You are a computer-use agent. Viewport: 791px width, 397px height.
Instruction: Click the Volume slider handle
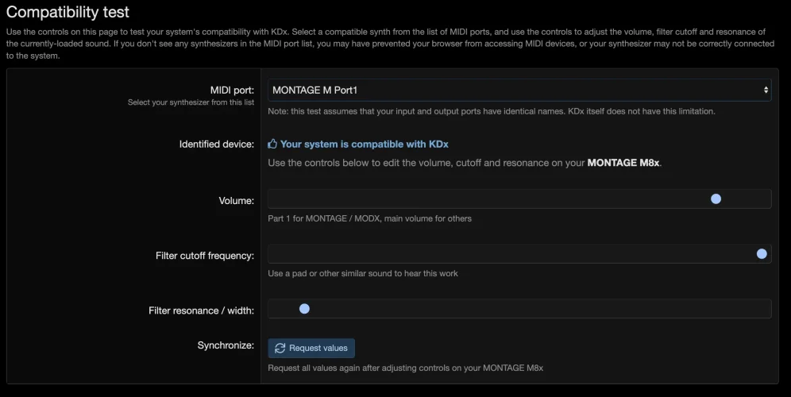(716, 199)
